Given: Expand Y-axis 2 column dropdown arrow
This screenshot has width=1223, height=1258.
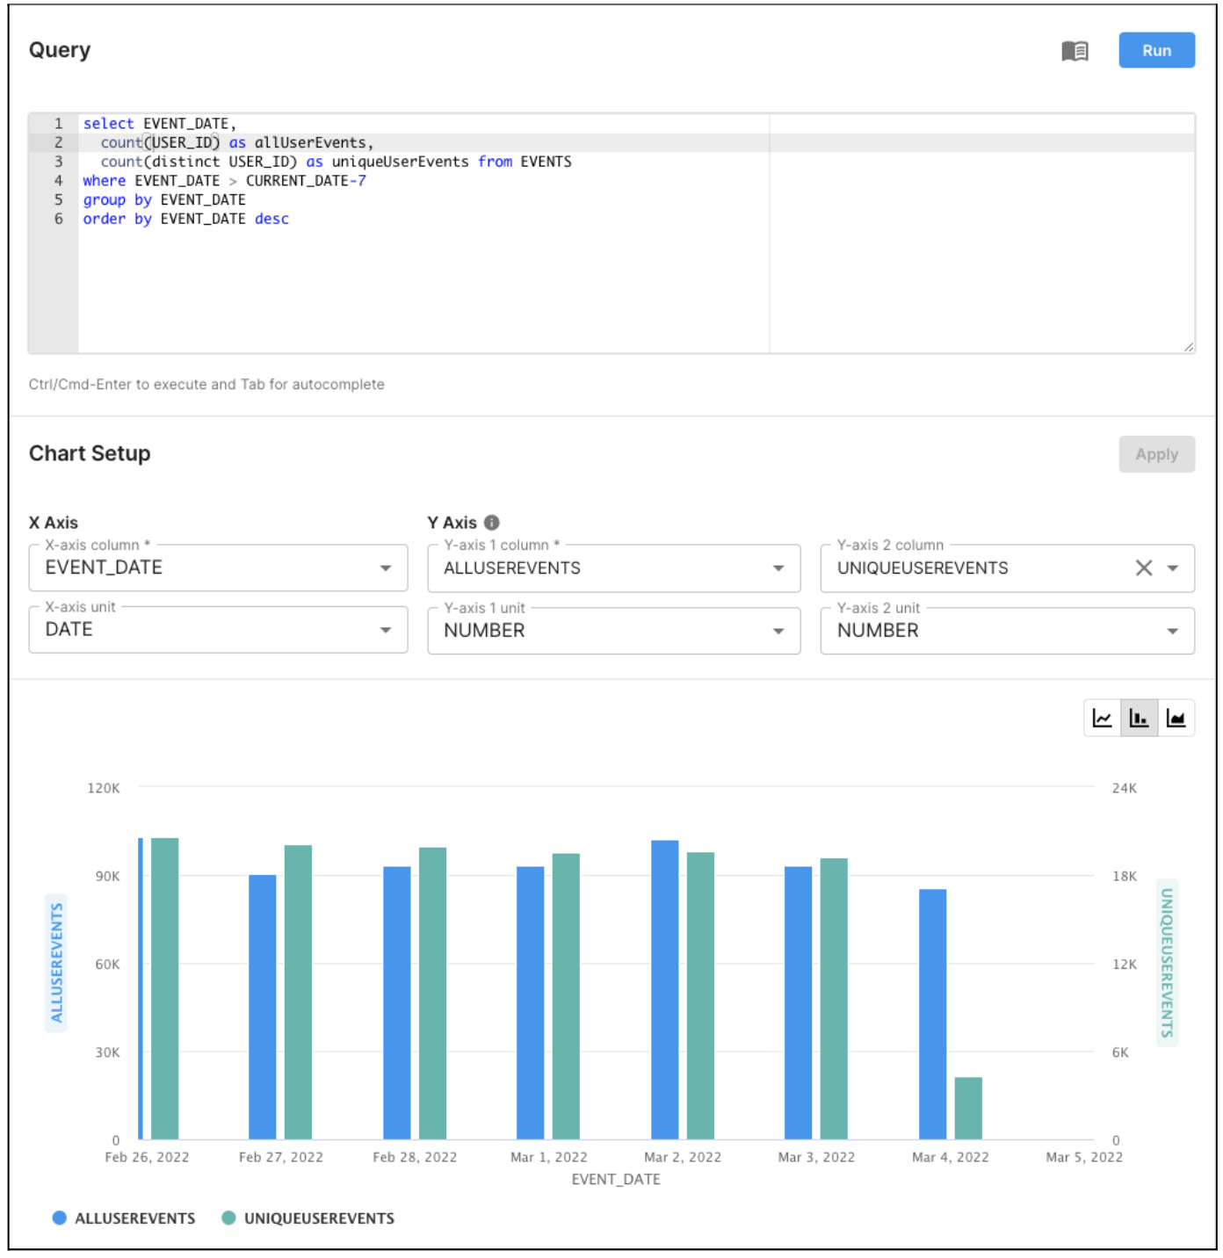Looking at the screenshot, I should click(1173, 568).
